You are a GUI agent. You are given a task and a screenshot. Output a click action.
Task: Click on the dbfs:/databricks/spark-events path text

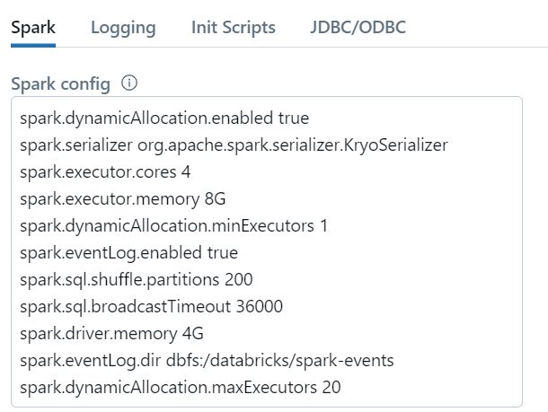280,360
